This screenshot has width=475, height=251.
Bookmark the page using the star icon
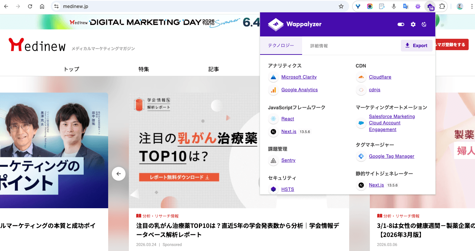pos(341,6)
